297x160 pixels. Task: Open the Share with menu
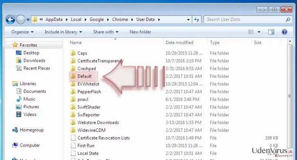[x=106, y=32]
